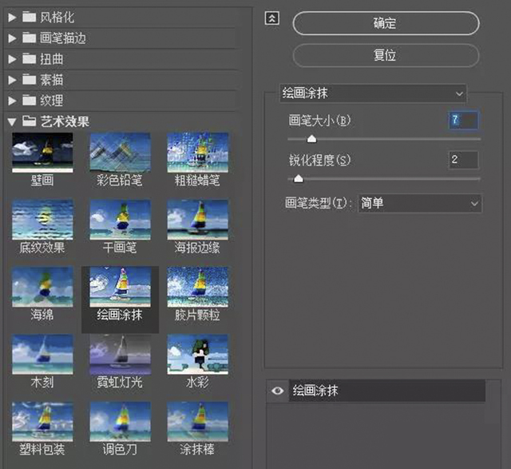The height and width of the screenshot is (469, 511).
Task: Open the 绘画涂抹 filter dropdown
Action: (x=373, y=93)
